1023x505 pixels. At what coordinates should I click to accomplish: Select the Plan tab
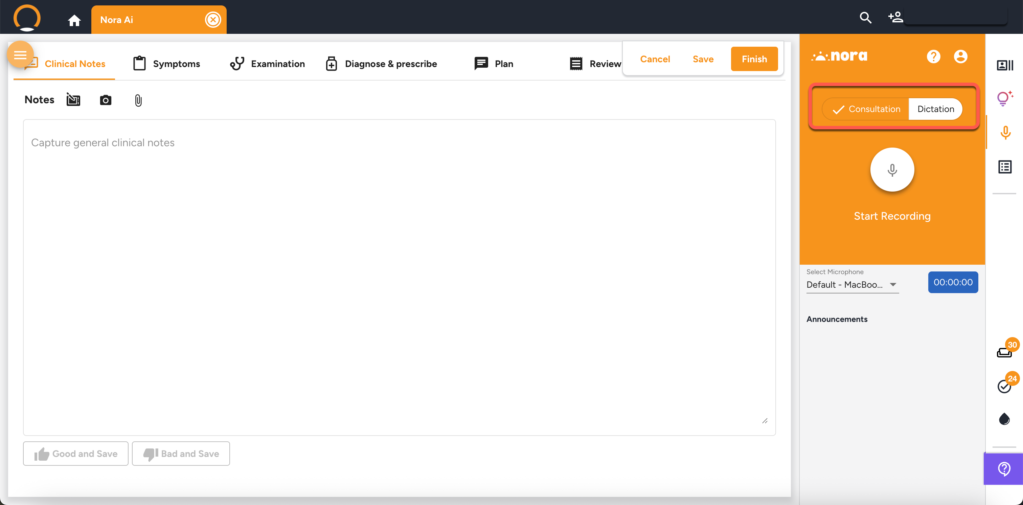(x=494, y=64)
